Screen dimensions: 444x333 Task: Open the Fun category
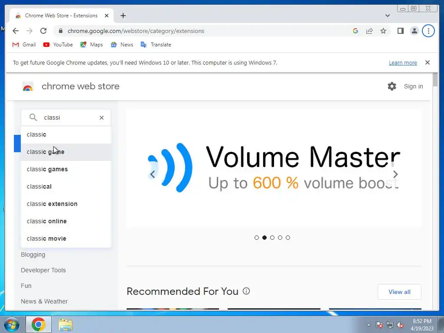coord(26,286)
